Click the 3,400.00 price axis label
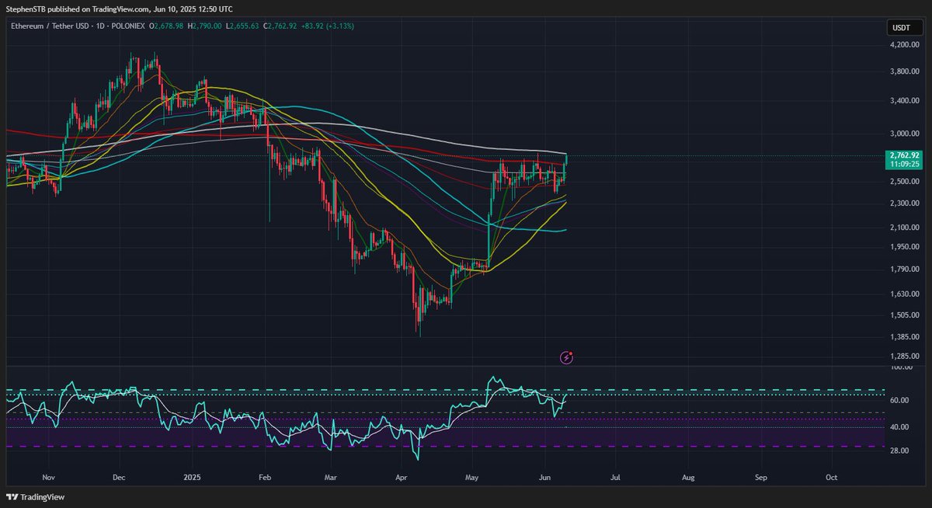This screenshot has width=932, height=508. pos(905,100)
